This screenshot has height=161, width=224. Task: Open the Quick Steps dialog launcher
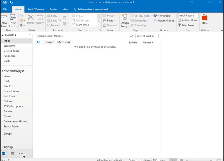tap(100, 30)
